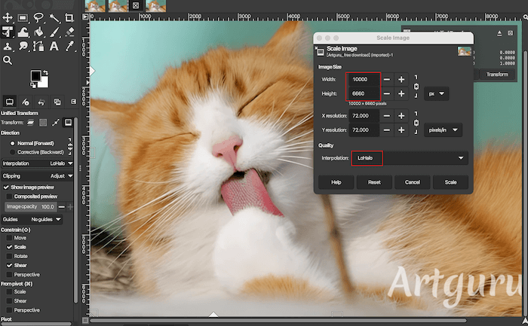
Task: Decrease Width with the minus button
Action: click(387, 79)
